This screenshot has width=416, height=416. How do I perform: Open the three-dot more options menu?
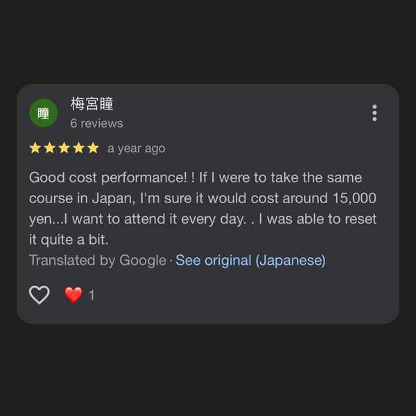coord(374,113)
